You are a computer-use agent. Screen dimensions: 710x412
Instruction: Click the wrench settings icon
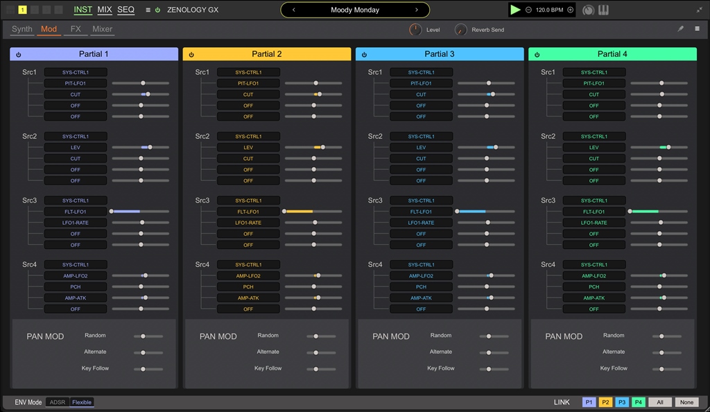tap(680, 29)
